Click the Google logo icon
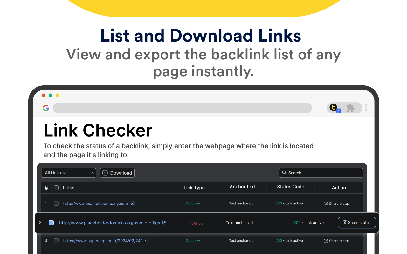 [x=46, y=108]
